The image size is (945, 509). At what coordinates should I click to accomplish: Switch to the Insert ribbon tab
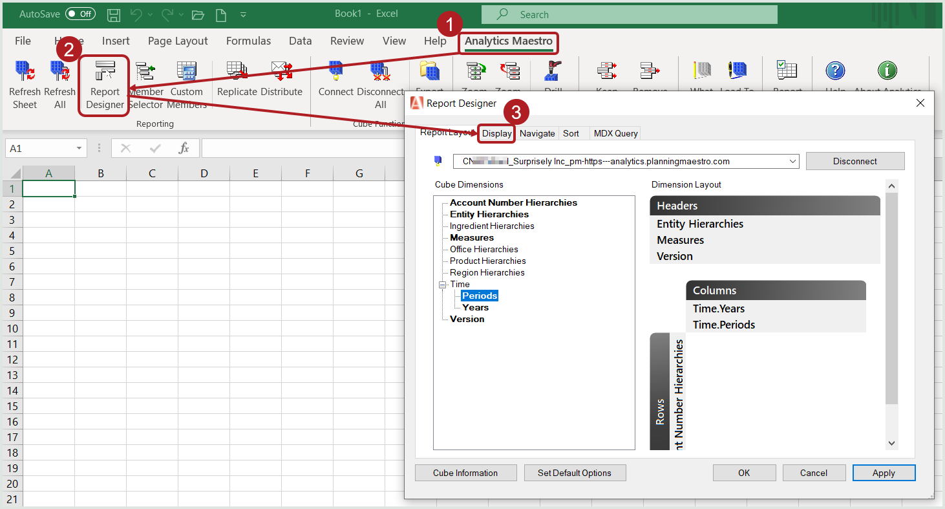(116, 41)
